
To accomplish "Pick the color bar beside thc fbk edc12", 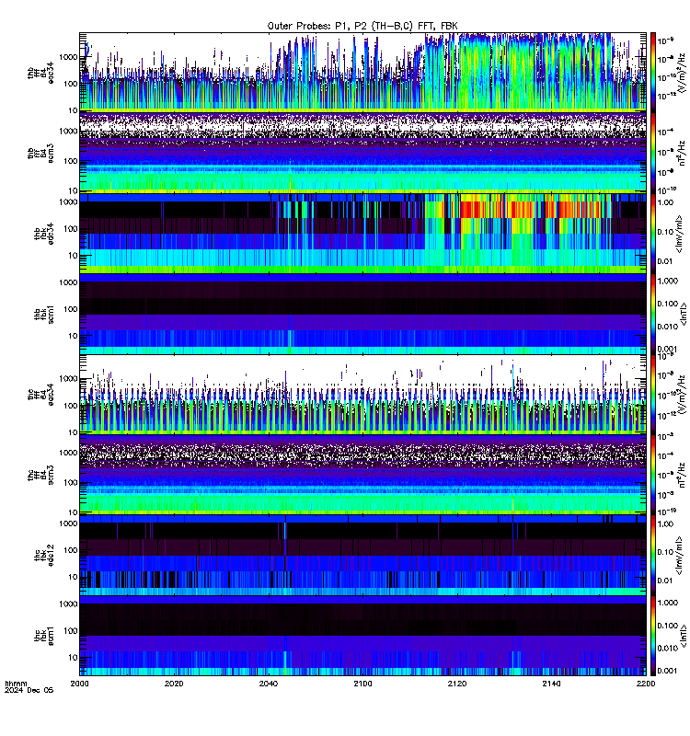I will point(653,556).
